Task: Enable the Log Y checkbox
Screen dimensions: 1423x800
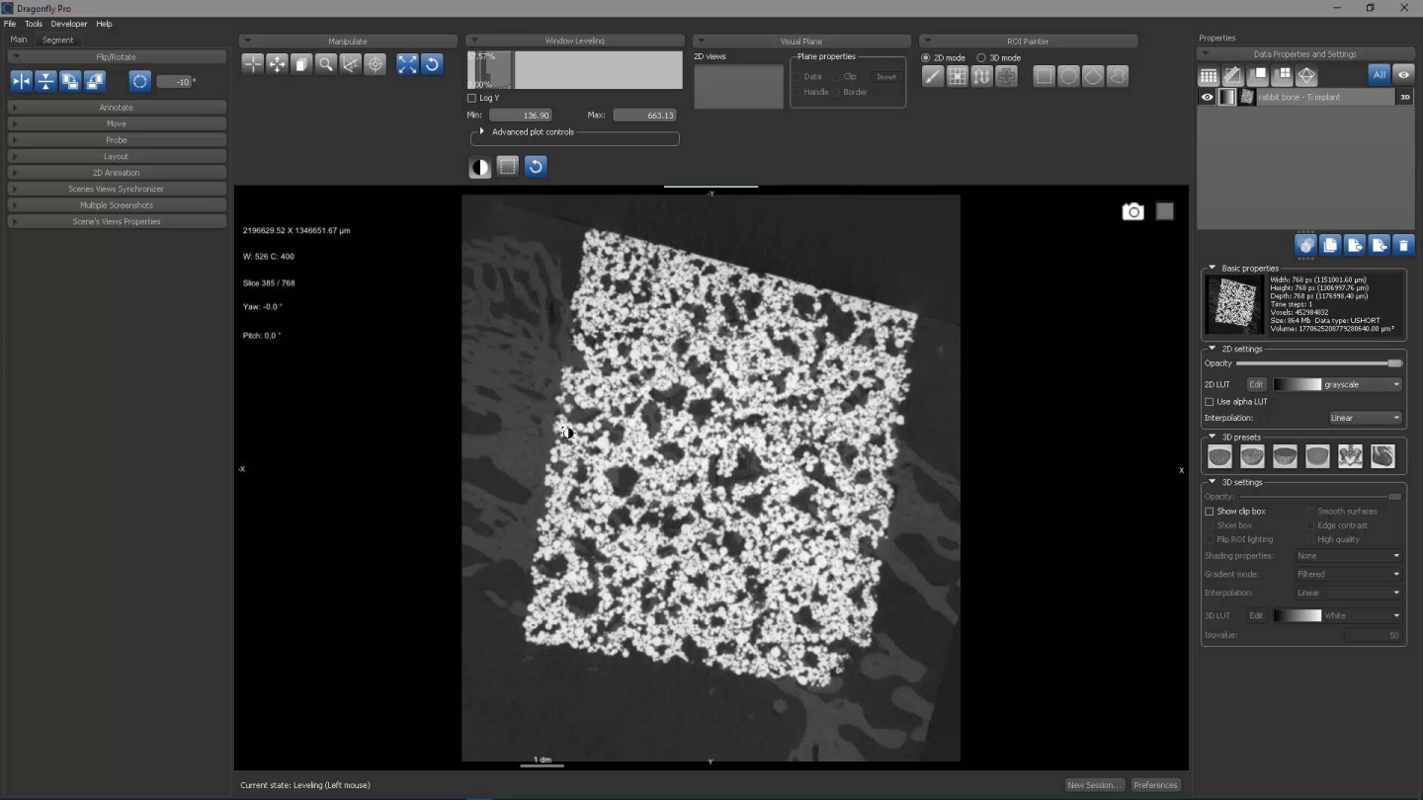Action: pyautogui.click(x=471, y=98)
